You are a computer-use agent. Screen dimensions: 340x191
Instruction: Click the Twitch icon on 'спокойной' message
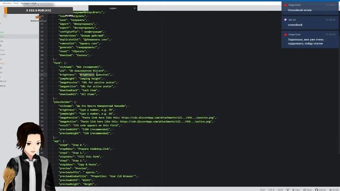point(285,20)
